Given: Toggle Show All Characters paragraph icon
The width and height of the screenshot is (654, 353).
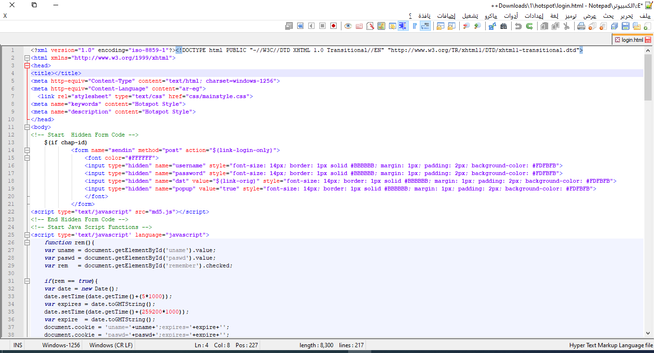Looking at the screenshot, I should click(414, 26).
